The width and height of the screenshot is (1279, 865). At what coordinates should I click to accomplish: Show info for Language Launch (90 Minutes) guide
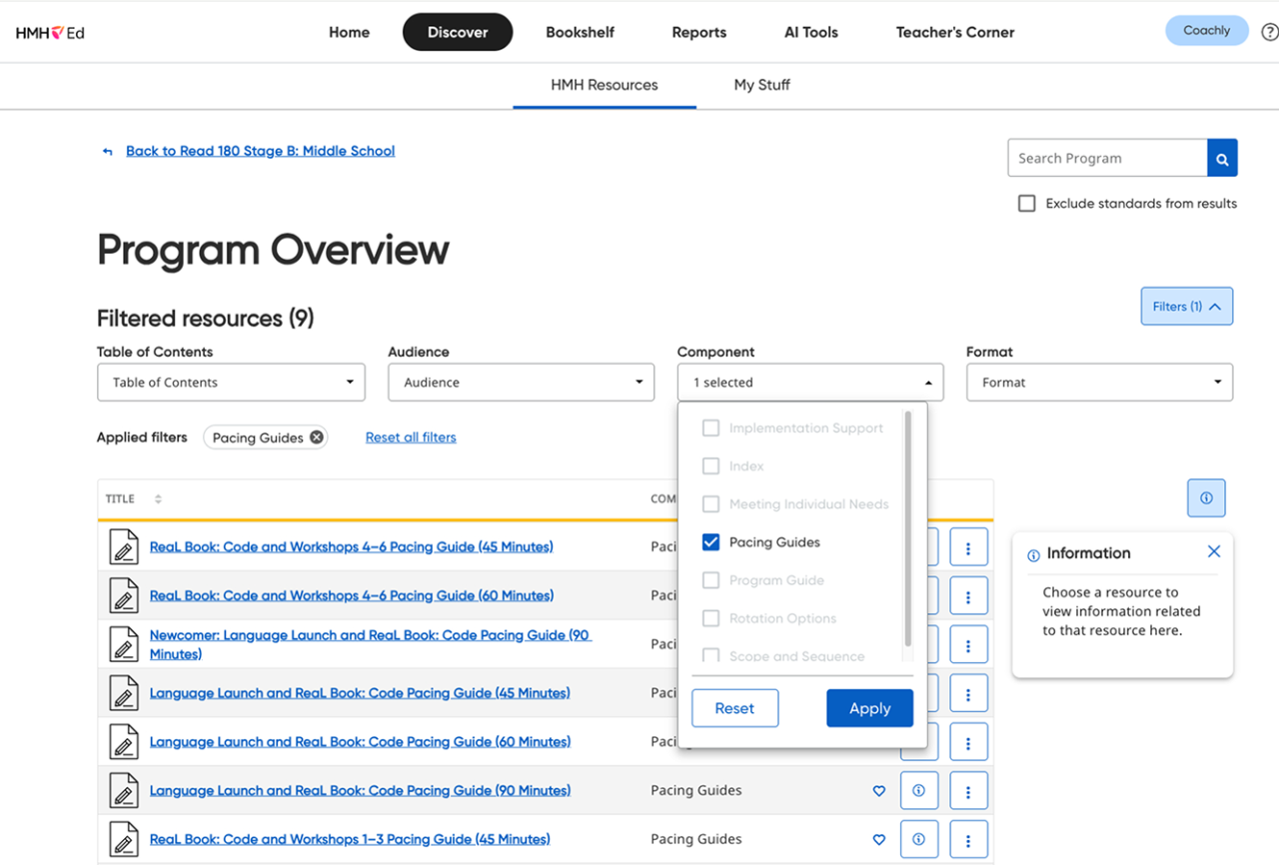coord(919,790)
